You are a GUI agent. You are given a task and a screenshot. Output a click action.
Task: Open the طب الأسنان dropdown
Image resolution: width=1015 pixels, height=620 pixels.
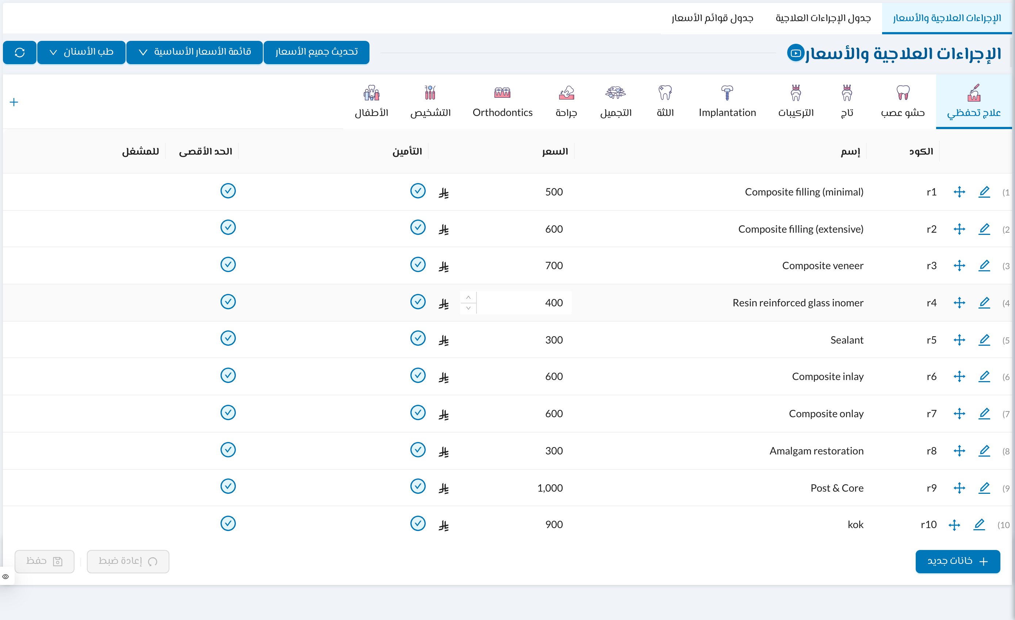[x=81, y=52]
